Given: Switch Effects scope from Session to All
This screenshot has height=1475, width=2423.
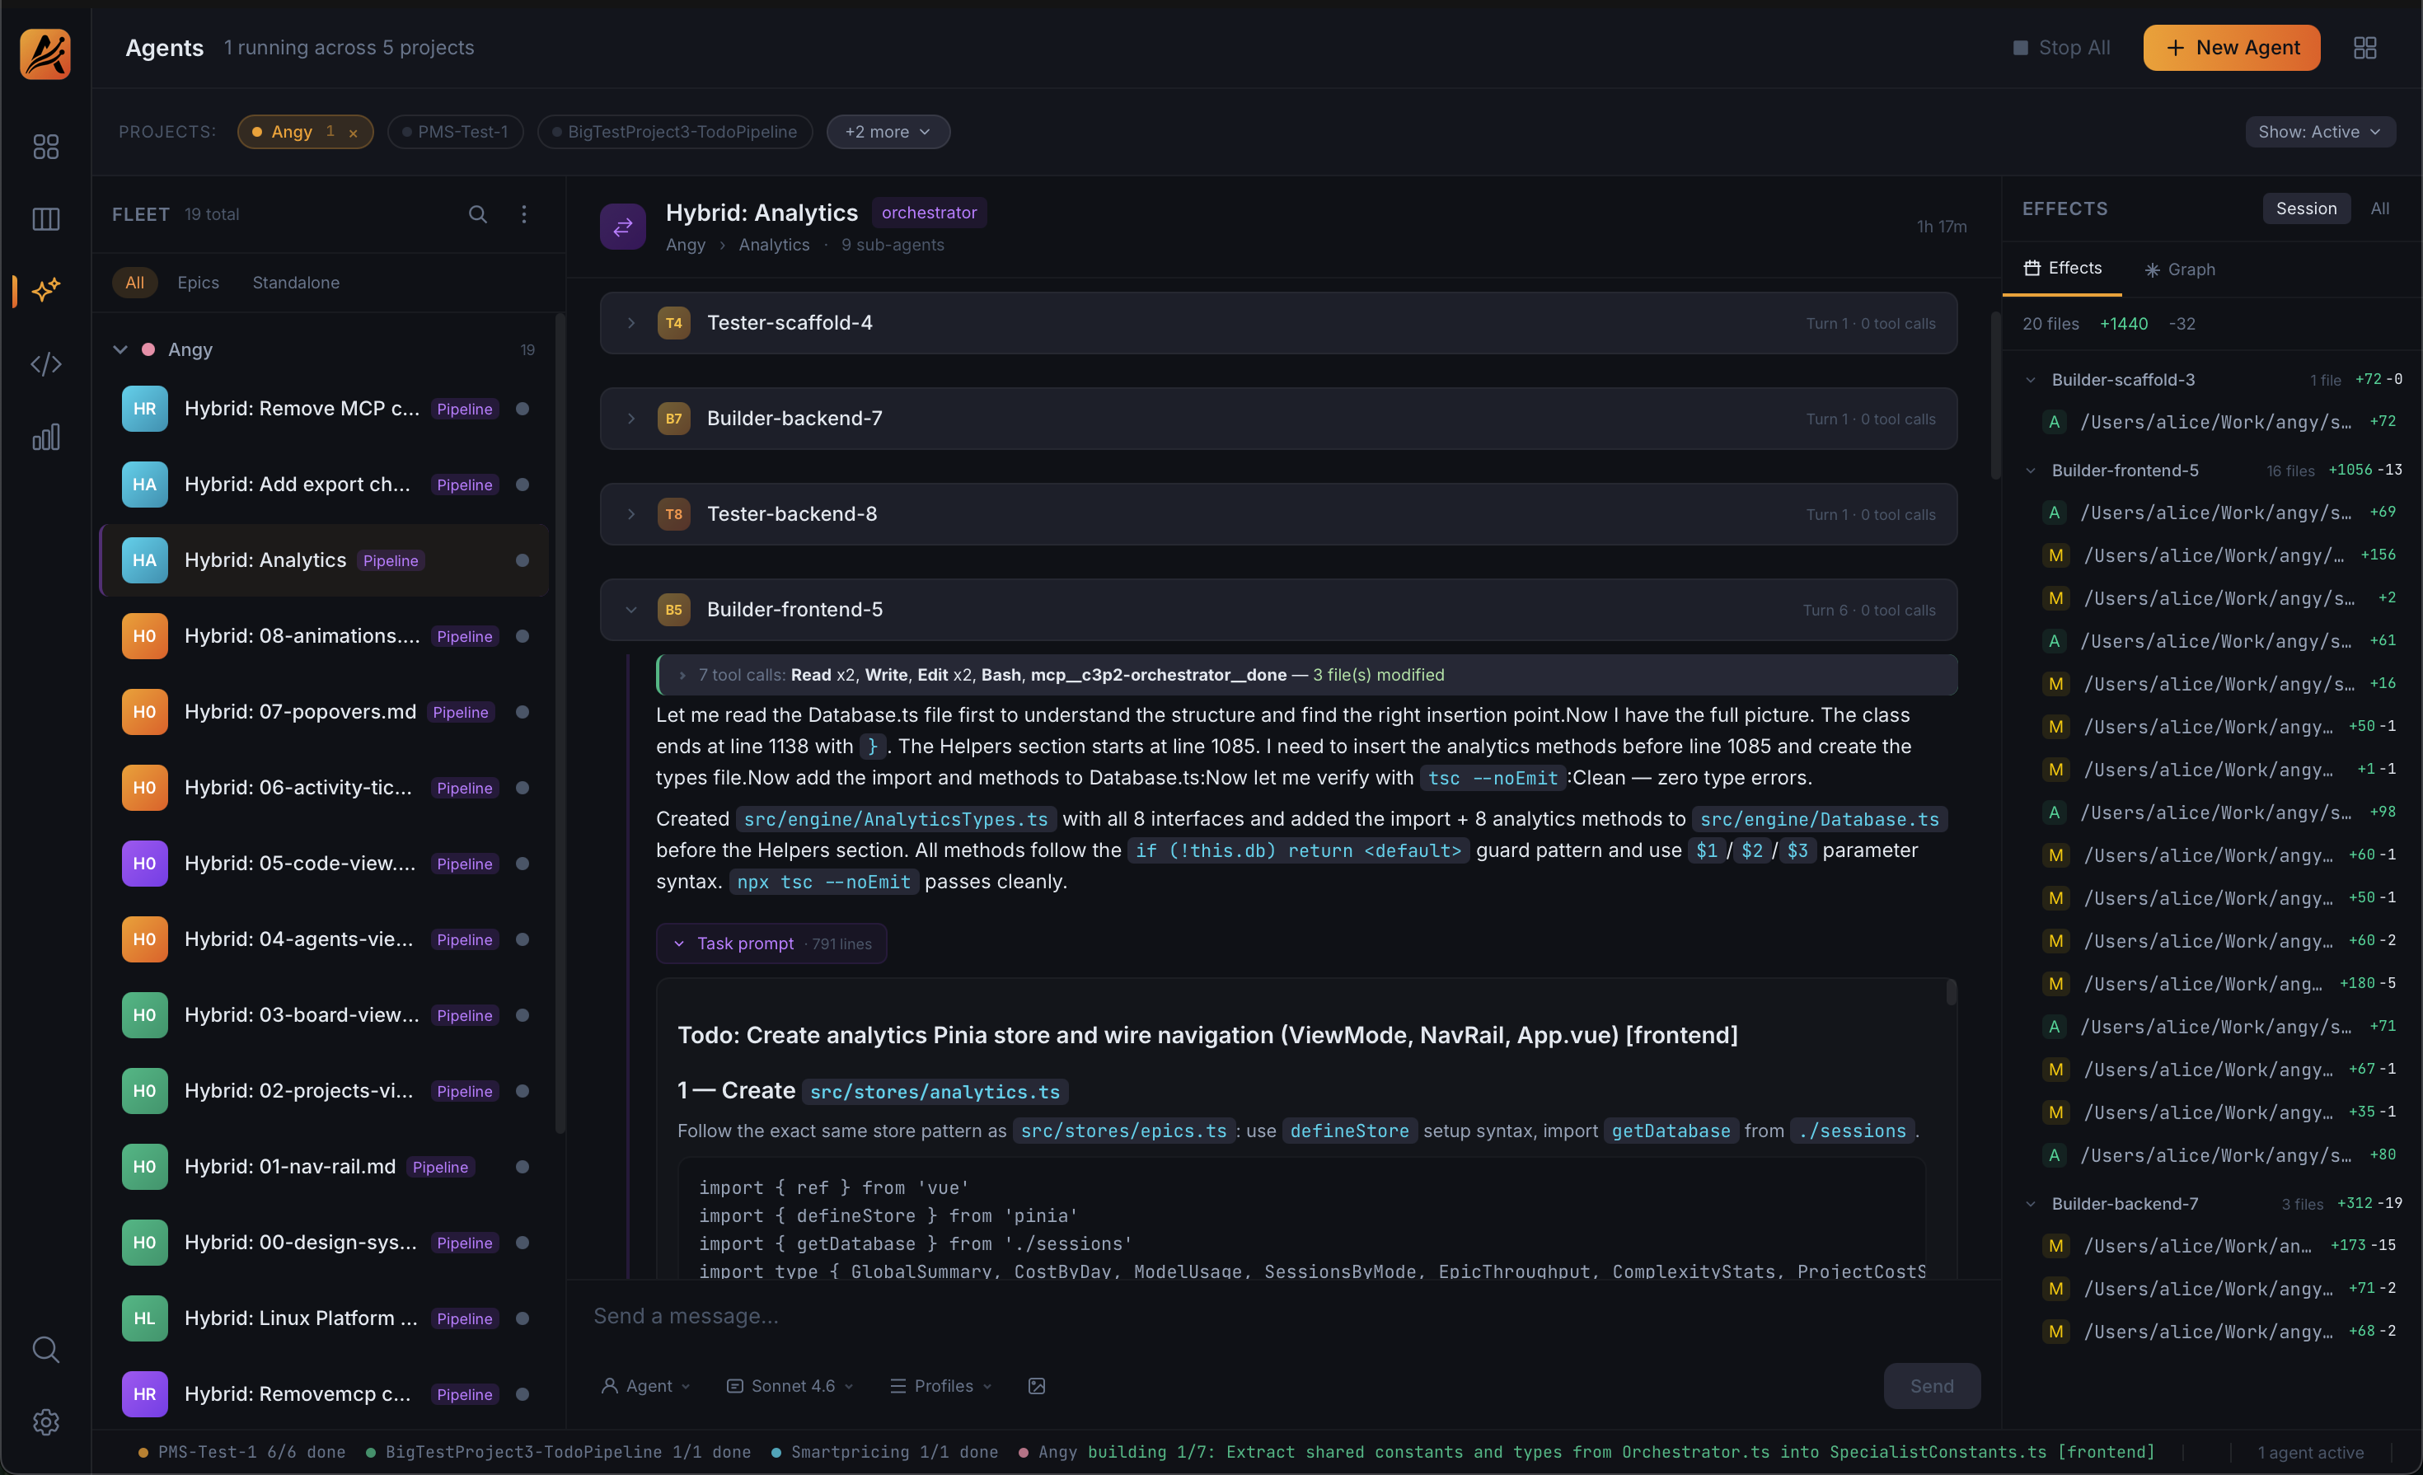Looking at the screenshot, I should (x=2381, y=208).
